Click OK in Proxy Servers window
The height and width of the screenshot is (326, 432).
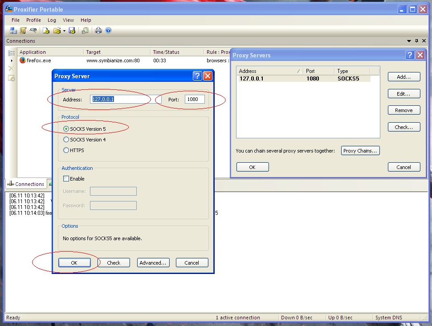[253, 167]
